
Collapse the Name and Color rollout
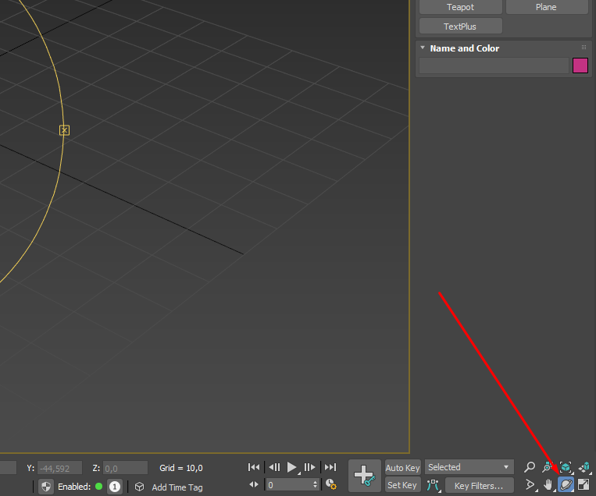423,48
